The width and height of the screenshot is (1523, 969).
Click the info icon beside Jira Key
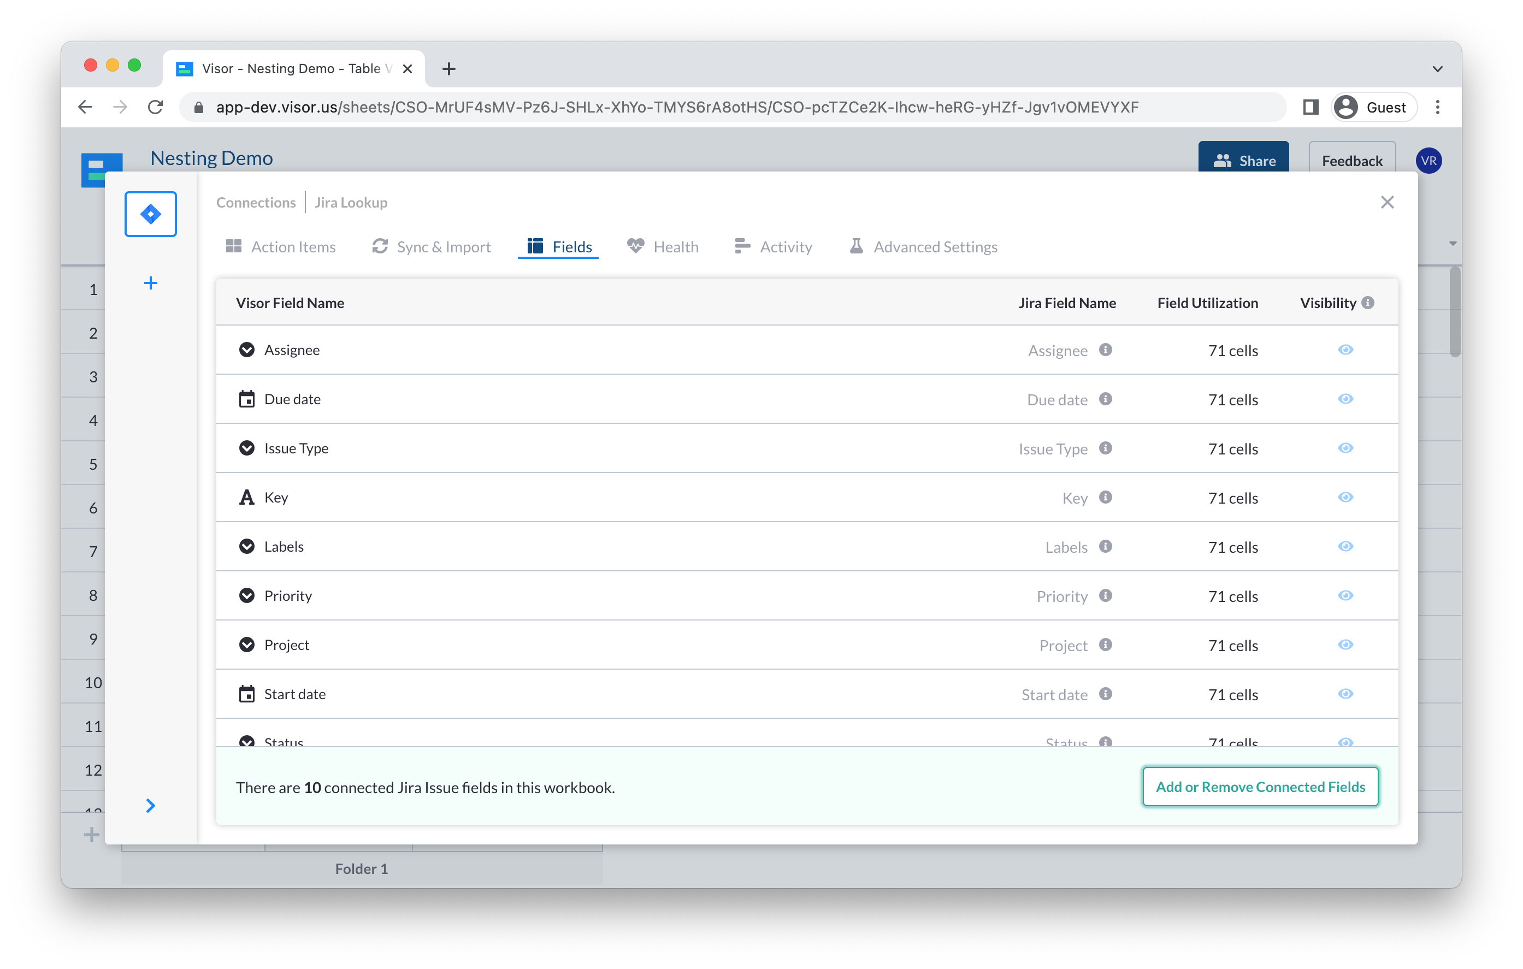(x=1105, y=497)
